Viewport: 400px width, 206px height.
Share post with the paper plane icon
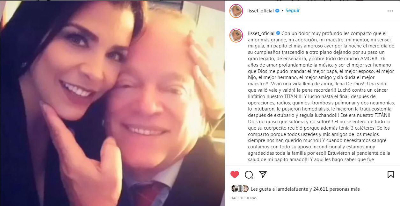pos(263,174)
